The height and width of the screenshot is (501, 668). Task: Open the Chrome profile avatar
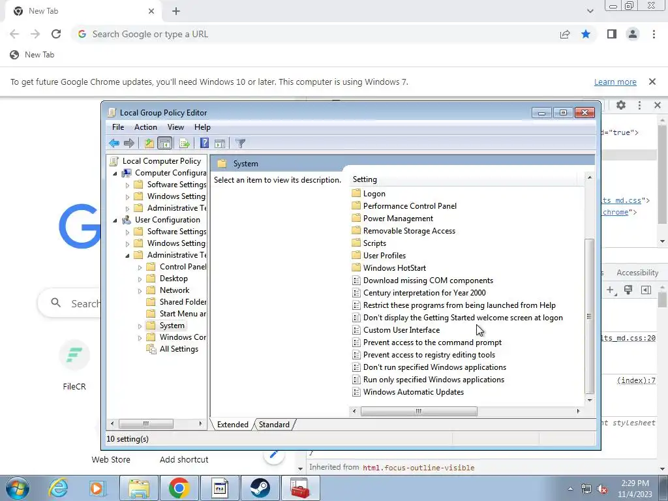click(x=633, y=34)
